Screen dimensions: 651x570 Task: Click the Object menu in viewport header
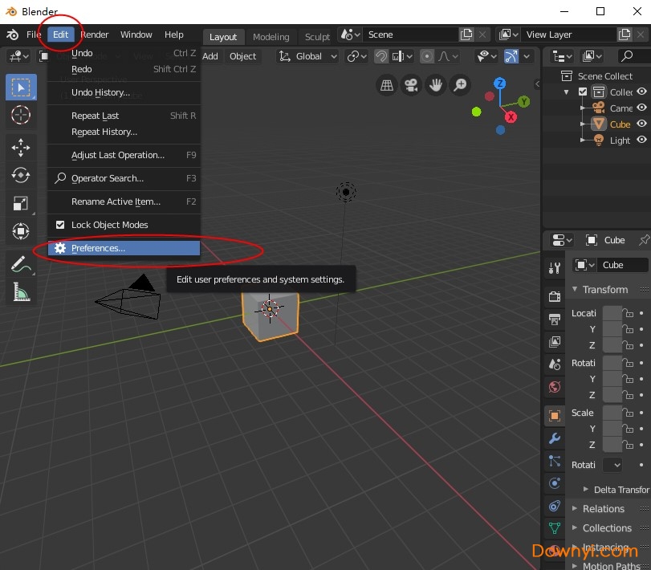coord(242,56)
